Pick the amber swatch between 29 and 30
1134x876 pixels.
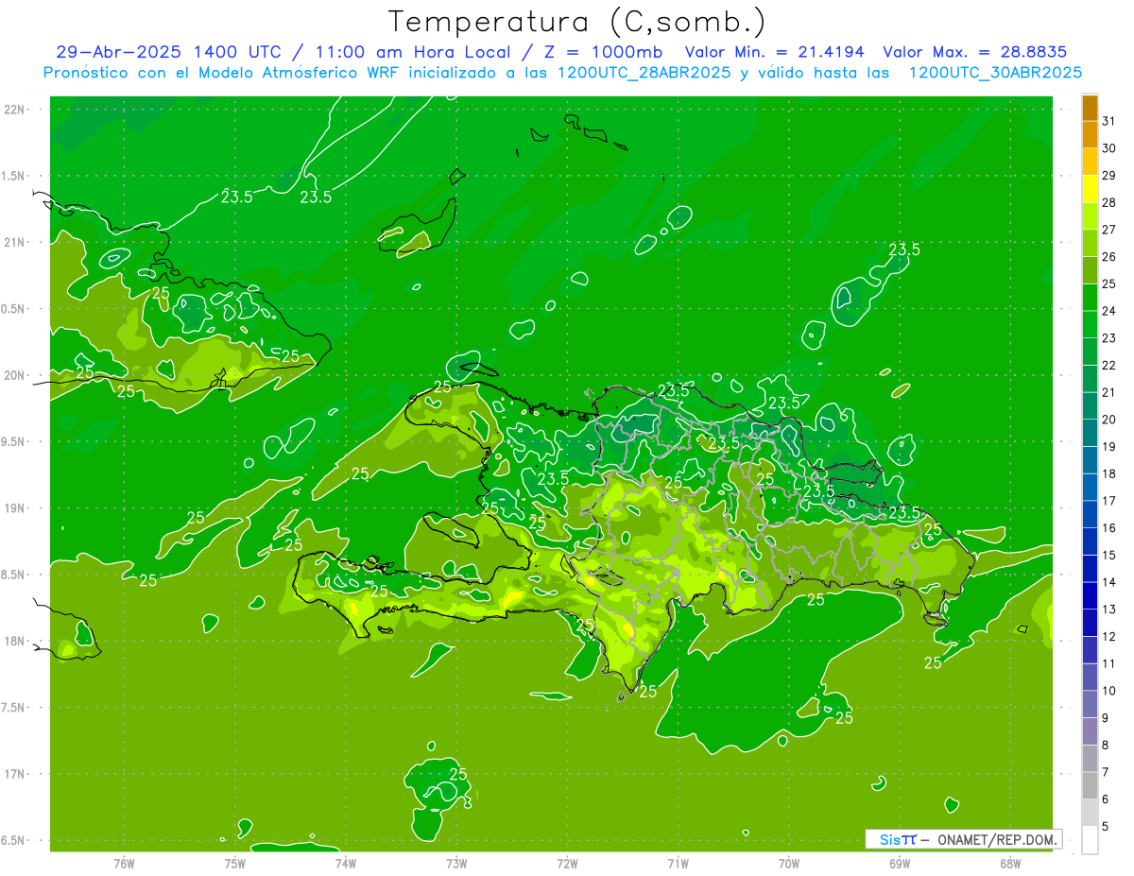coord(1090,162)
